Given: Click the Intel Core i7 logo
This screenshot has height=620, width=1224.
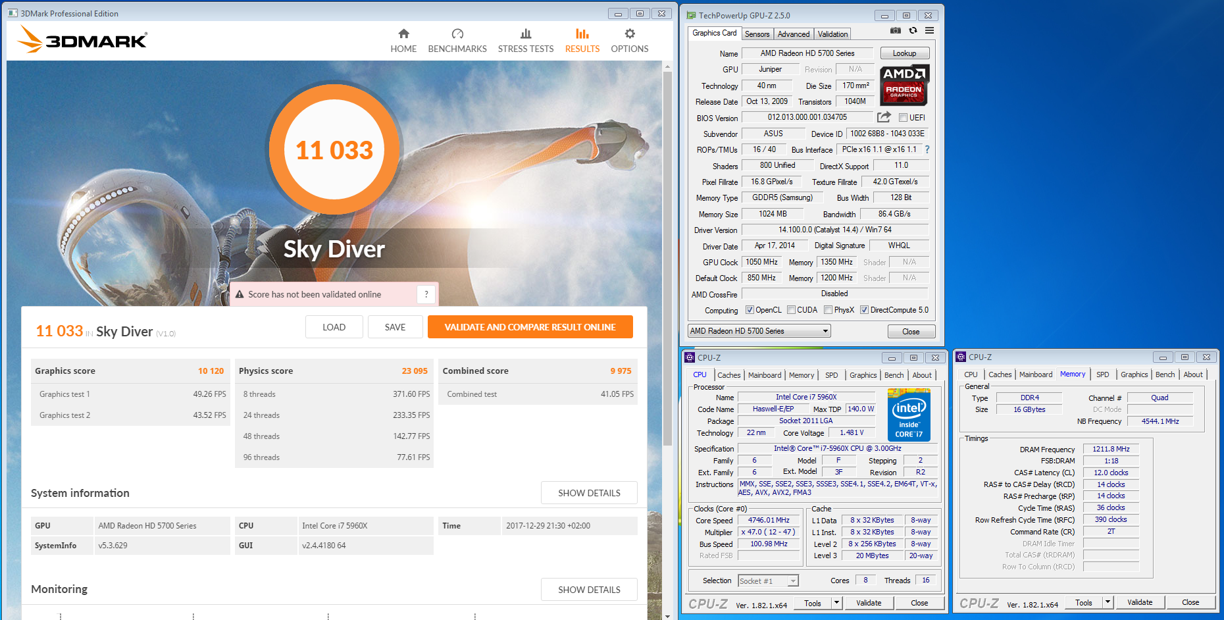Looking at the screenshot, I should [x=909, y=415].
